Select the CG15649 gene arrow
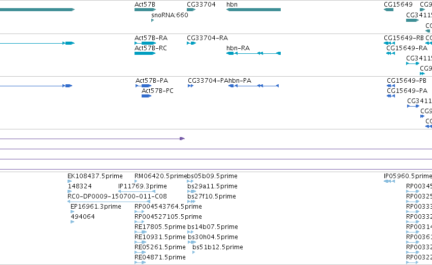Screen dimensions: 432x265 pos(388,10)
